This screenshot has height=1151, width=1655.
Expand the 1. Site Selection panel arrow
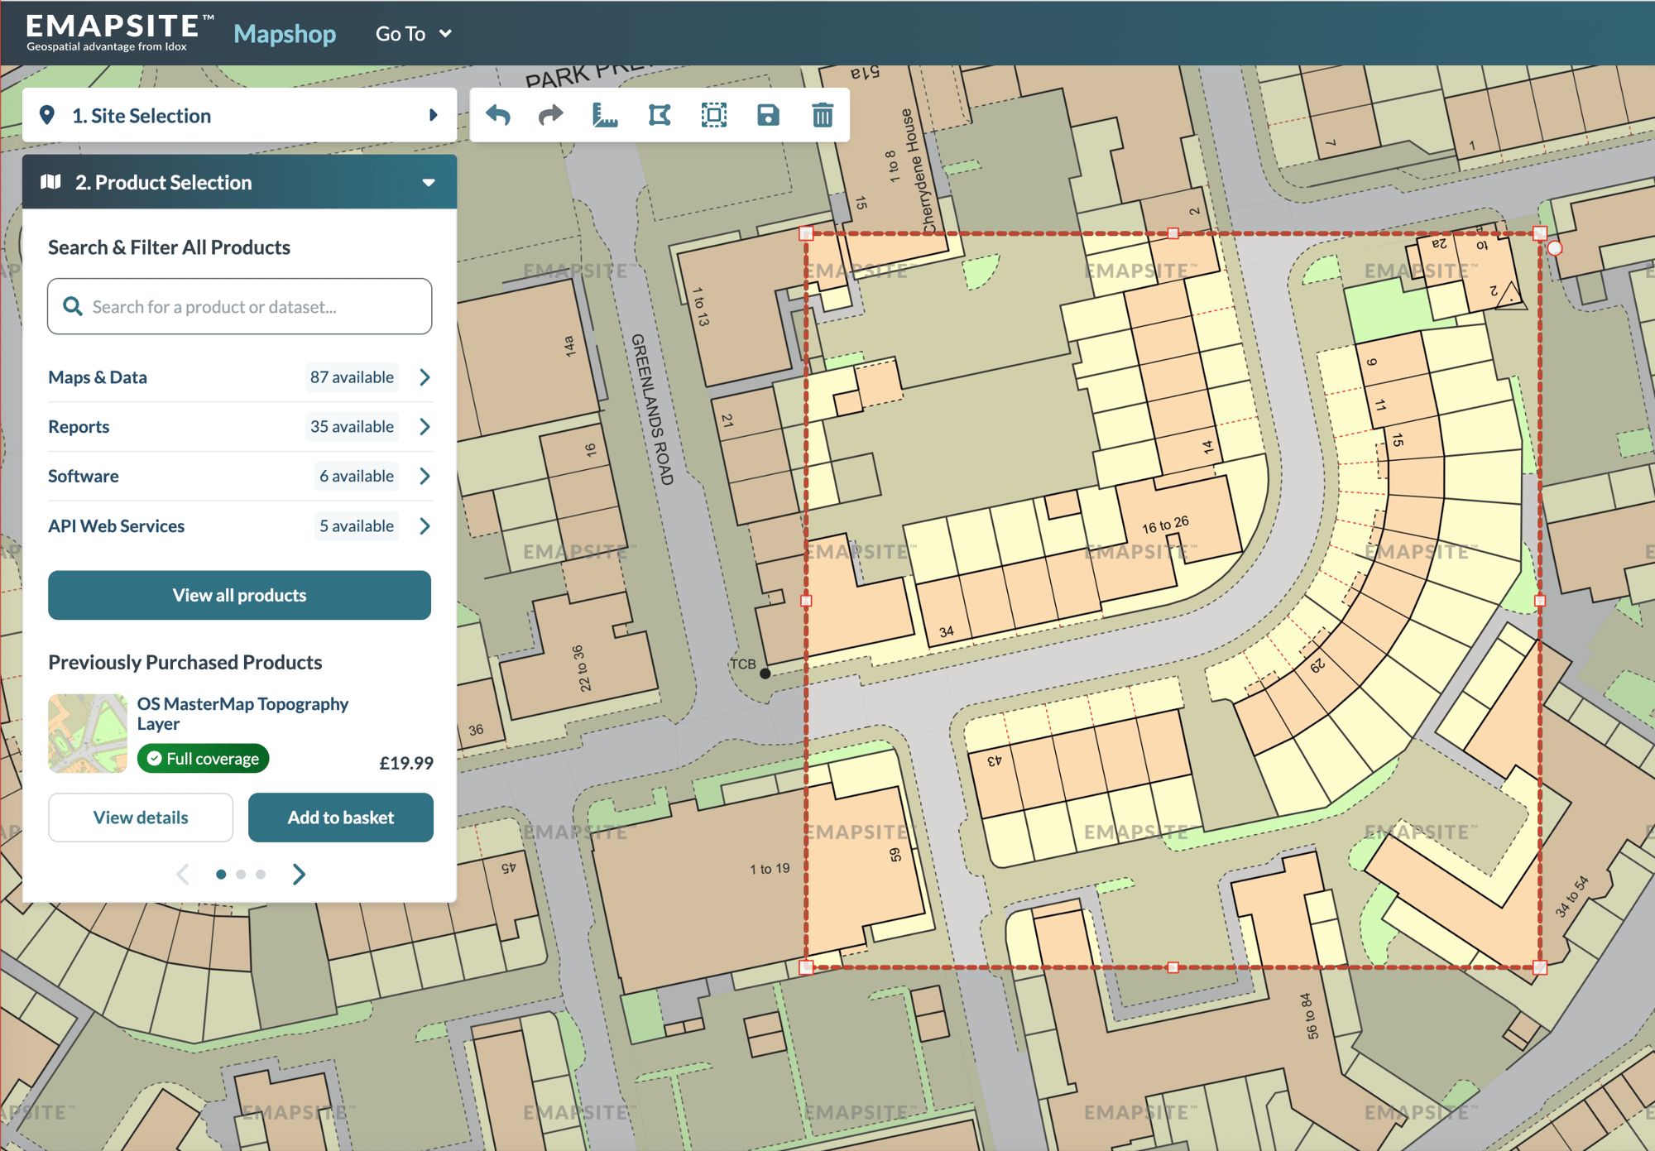pos(433,115)
